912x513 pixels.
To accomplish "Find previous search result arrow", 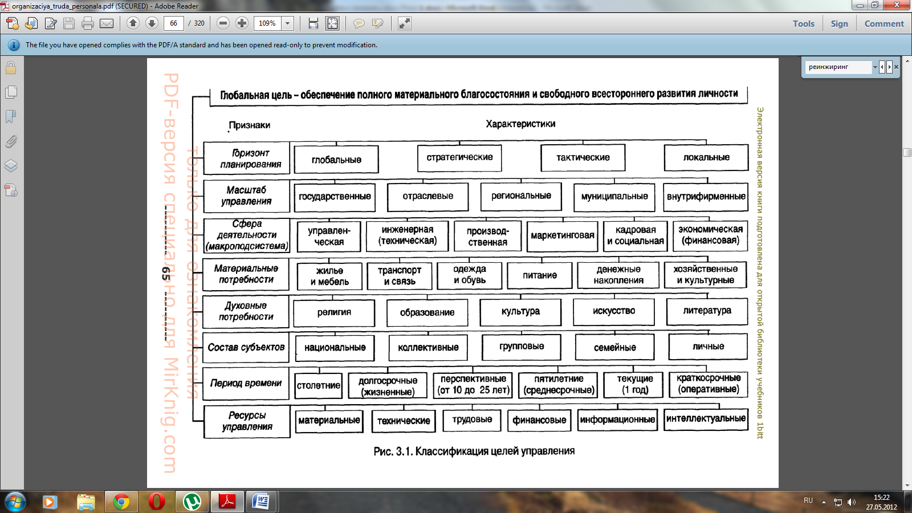I will [882, 67].
